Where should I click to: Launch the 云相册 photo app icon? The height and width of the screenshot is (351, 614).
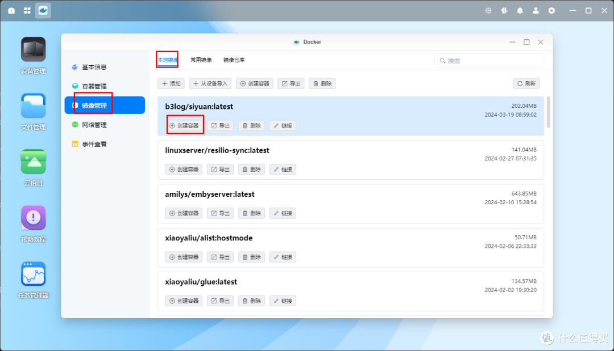(34, 161)
